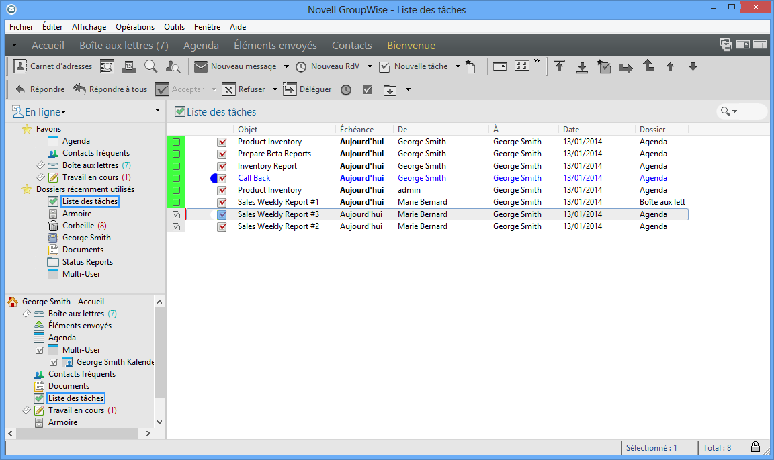Image resolution: width=774 pixels, height=460 pixels.
Task: Mark Sales Weekly Report #1 complete
Action: 176,202
